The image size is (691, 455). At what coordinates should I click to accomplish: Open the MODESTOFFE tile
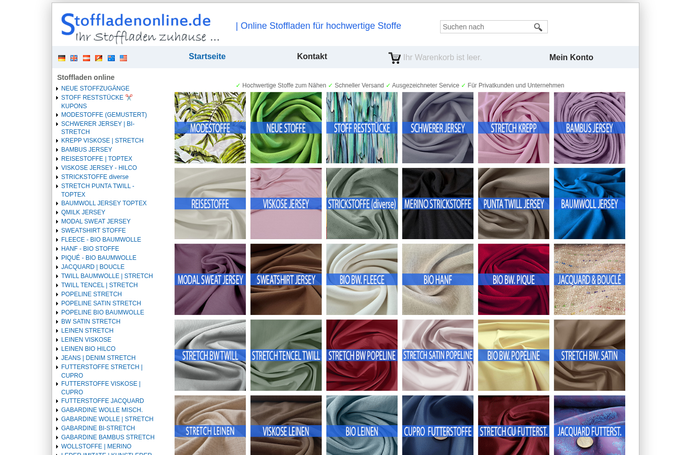pos(210,127)
